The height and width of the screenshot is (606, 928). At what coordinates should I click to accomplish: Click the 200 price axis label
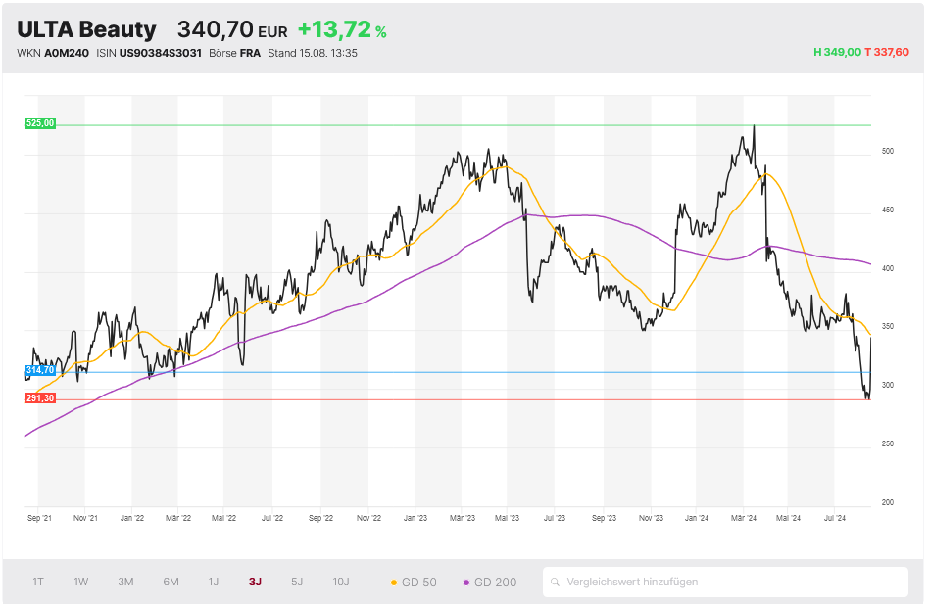(887, 502)
